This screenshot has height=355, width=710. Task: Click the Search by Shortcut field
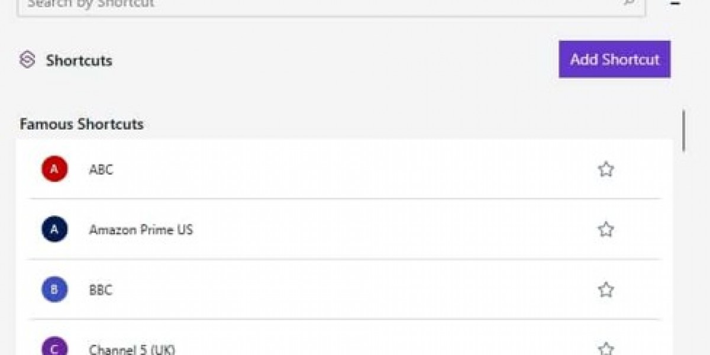331,5
